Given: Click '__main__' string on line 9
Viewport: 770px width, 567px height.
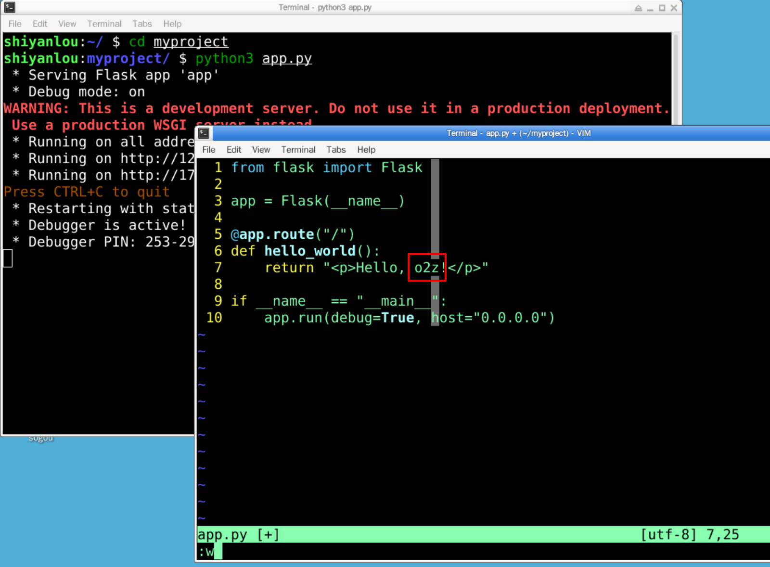Looking at the screenshot, I should tap(398, 301).
